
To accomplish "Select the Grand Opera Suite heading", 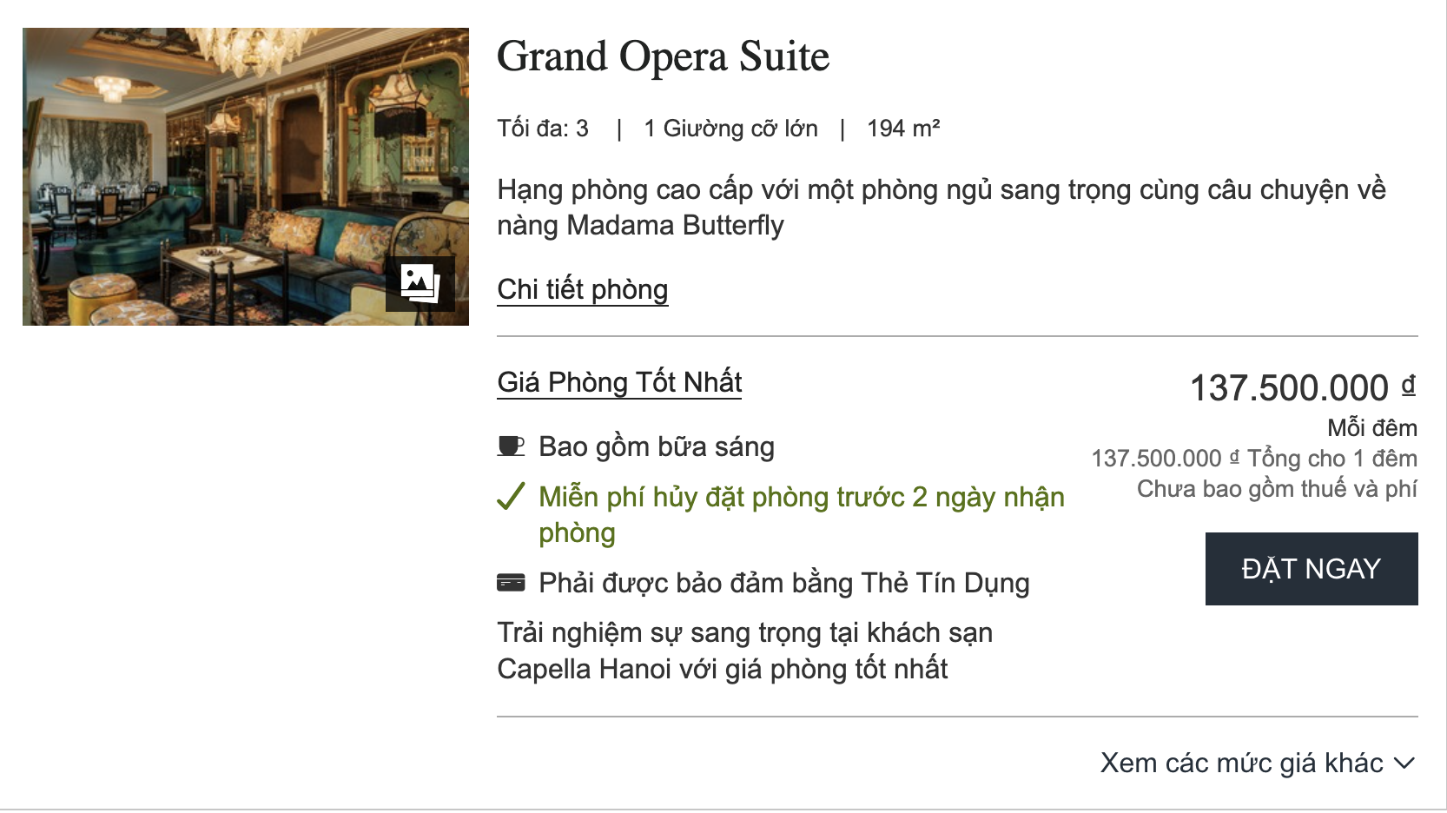I will 663,56.
